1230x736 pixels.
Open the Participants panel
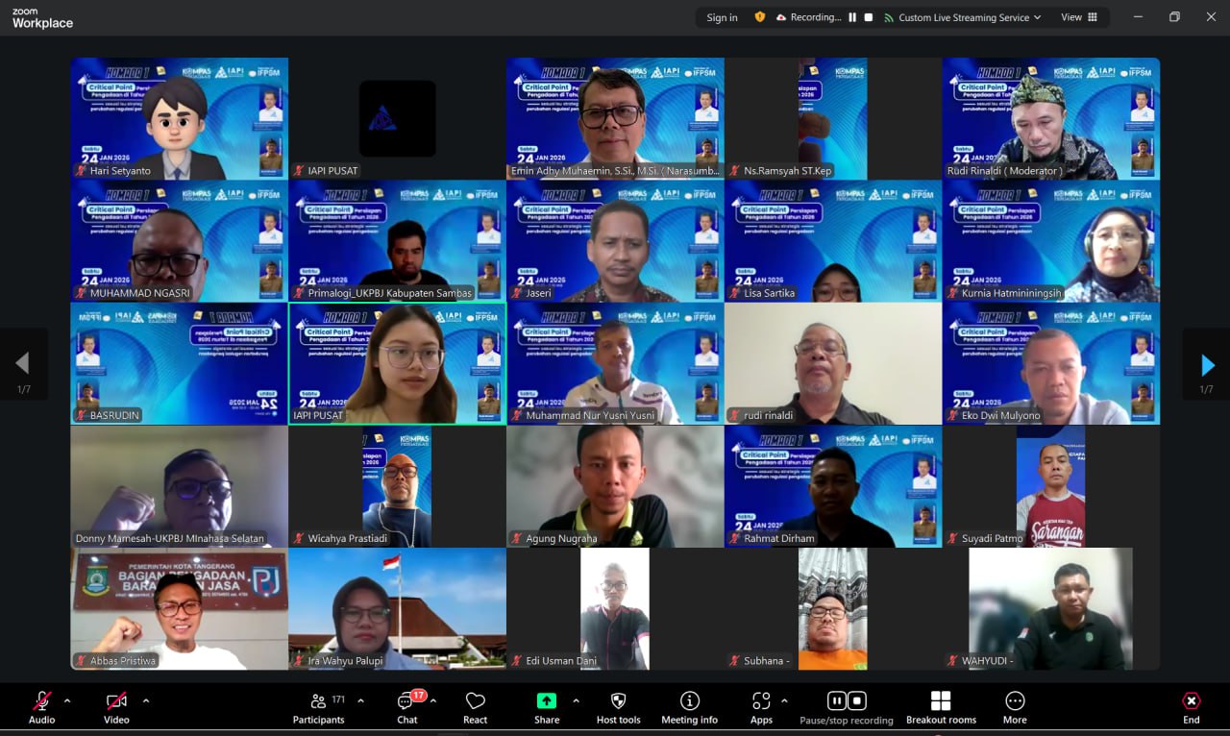(x=318, y=707)
